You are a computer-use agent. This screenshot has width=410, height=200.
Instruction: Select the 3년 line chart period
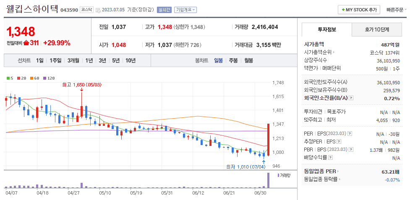tap(102, 60)
